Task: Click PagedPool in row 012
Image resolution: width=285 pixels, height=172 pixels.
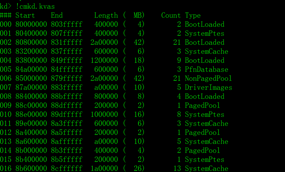Action: 203,133
